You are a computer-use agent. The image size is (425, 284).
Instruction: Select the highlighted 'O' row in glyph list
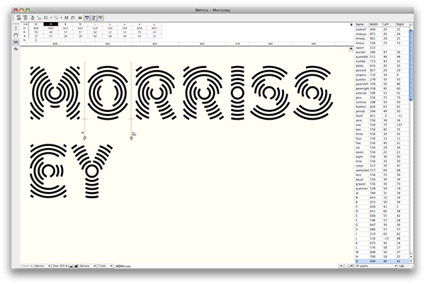(x=382, y=261)
